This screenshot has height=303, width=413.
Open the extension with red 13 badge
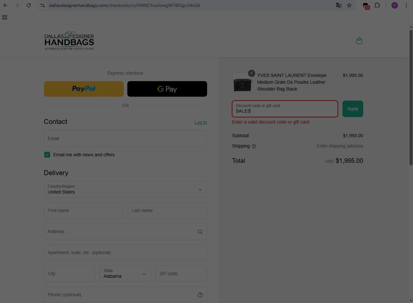click(366, 6)
